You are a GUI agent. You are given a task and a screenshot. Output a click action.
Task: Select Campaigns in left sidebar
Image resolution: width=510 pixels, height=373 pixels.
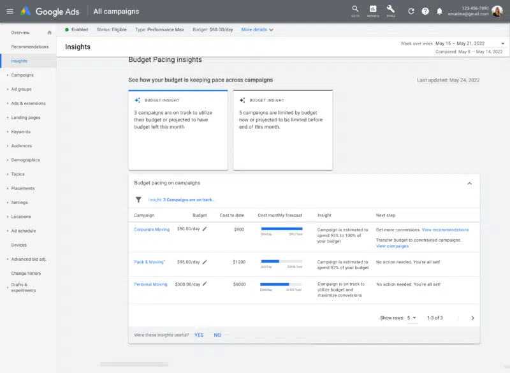click(x=22, y=75)
